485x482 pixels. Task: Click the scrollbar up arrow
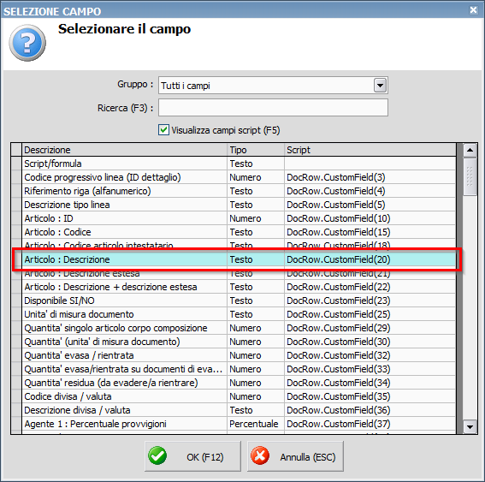470,150
